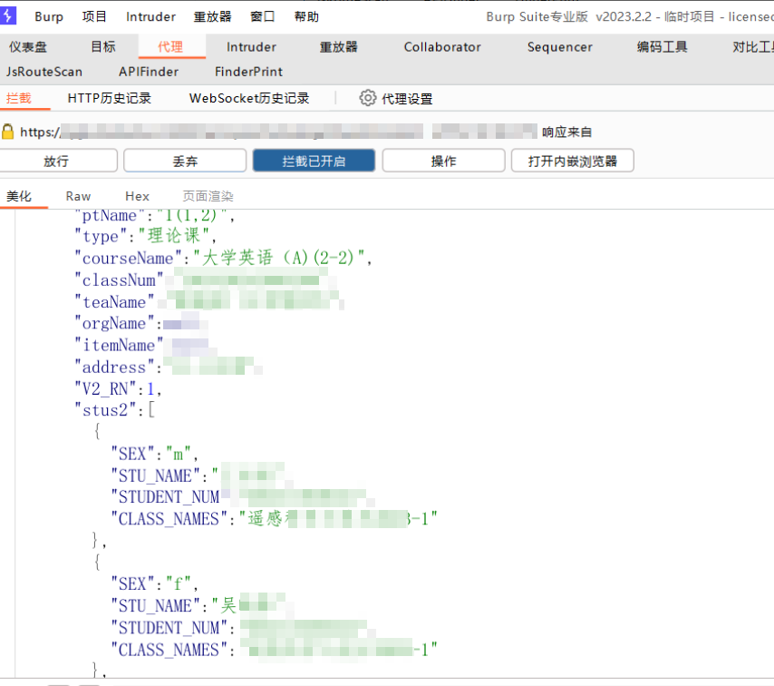Click the "classNum" key text
This screenshot has height=686, width=774.
click(x=119, y=279)
